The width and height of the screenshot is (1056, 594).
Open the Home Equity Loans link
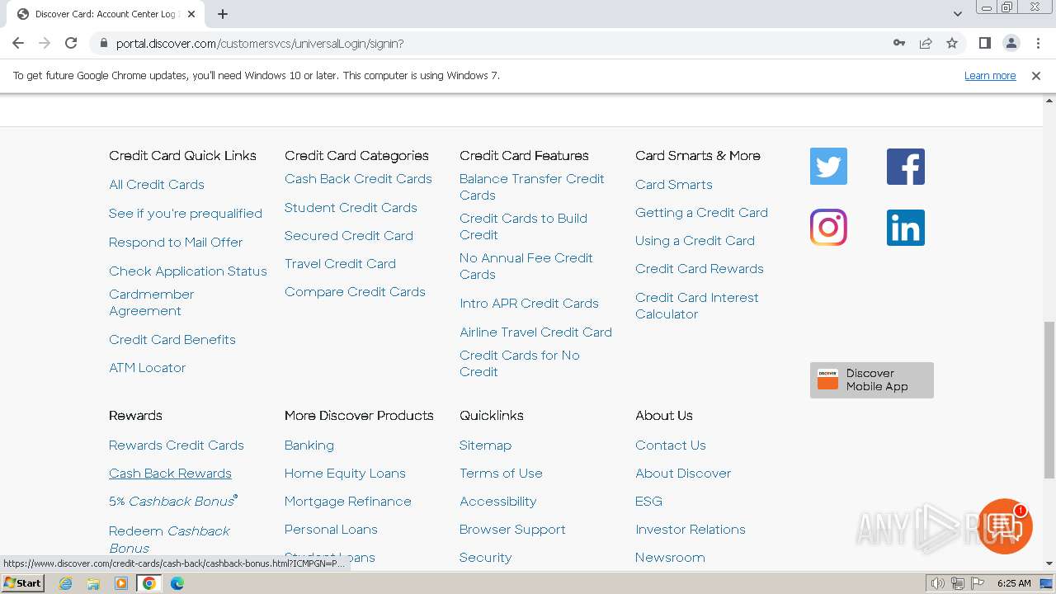[345, 474]
